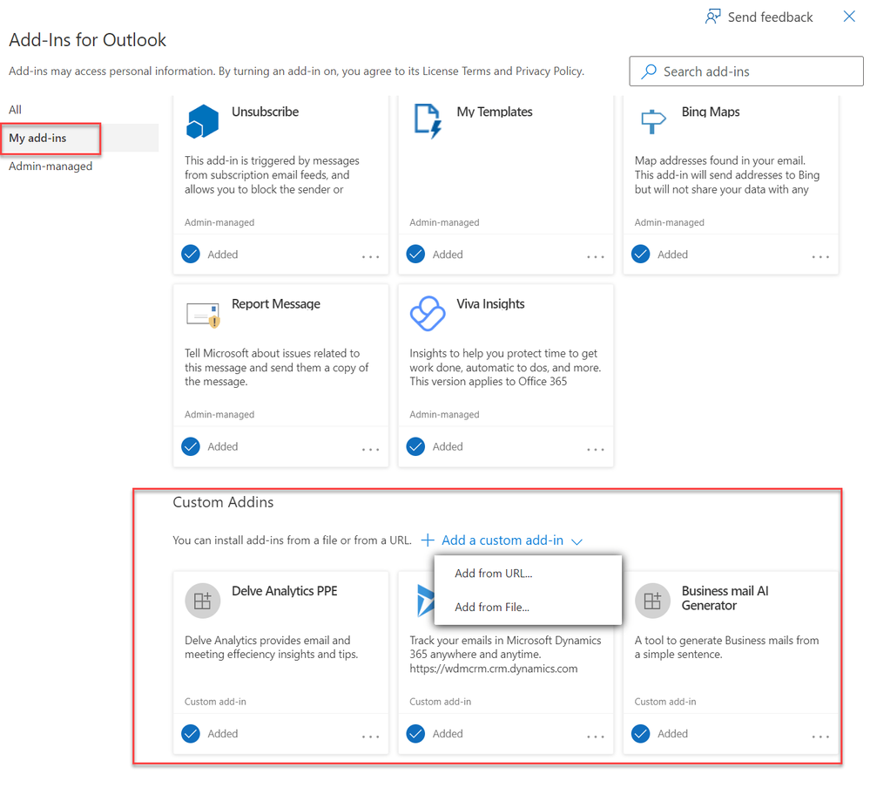Screen dimensions: 870x788
Task: Open more options for Business mail AI Generator
Action: [x=820, y=737]
